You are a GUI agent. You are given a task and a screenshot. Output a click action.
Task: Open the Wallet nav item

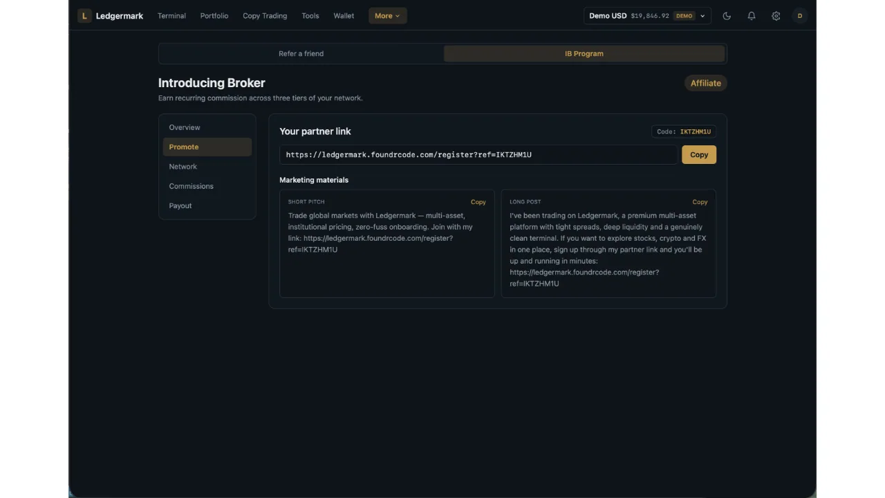(x=344, y=16)
